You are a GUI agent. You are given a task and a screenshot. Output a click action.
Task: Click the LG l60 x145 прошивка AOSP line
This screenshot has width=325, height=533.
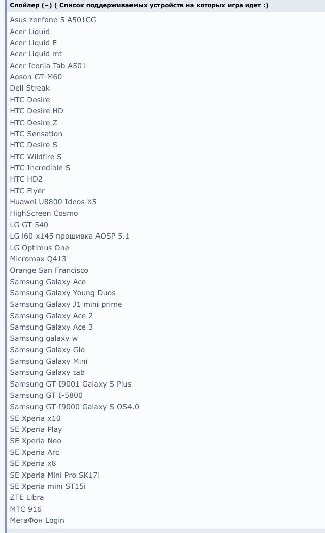[x=70, y=236]
